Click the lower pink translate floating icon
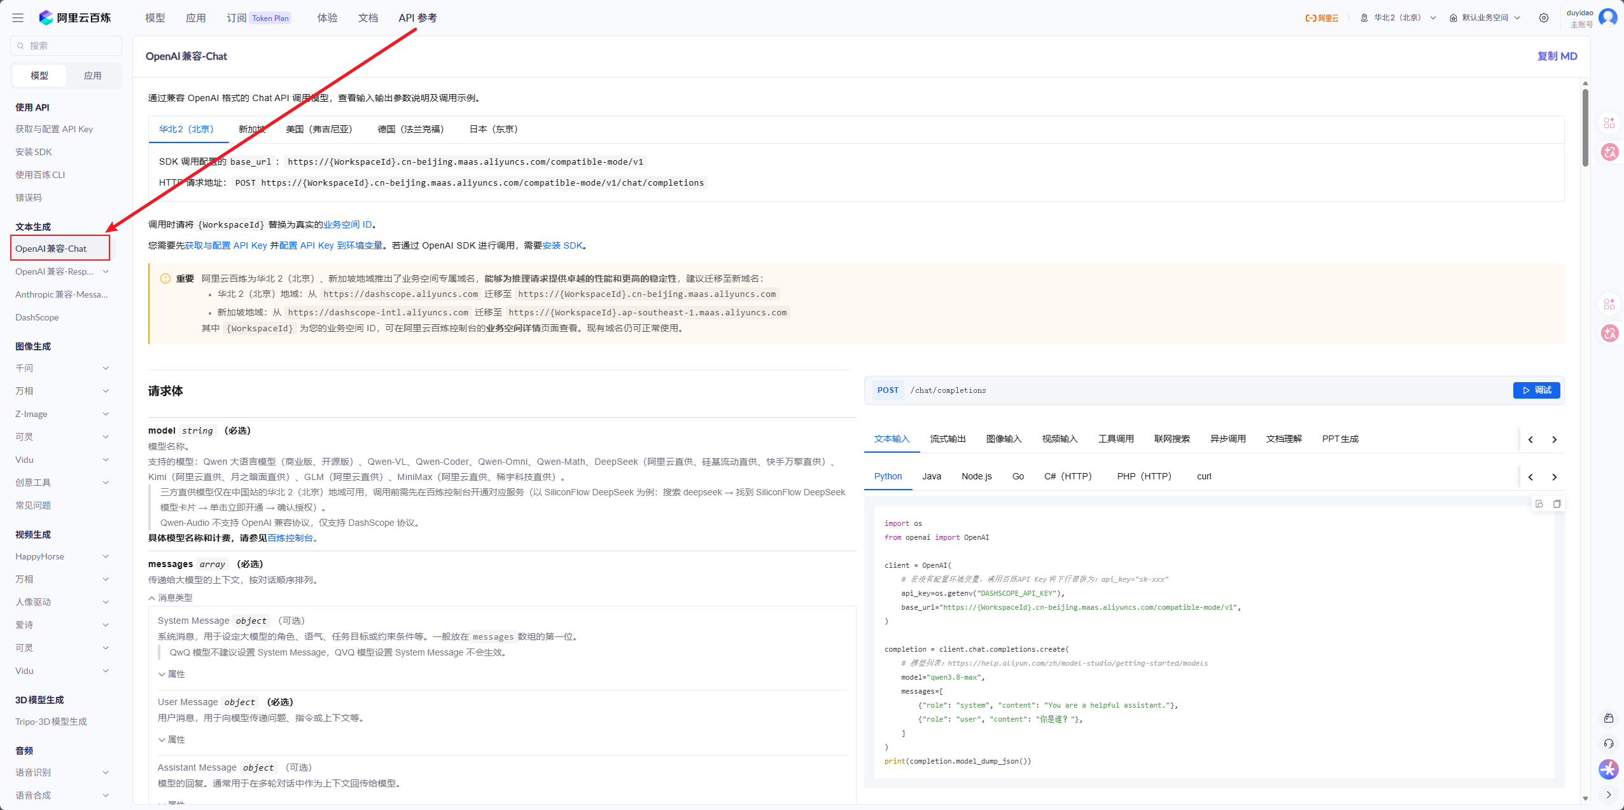The width and height of the screenshot is (1624, 810). pyautogui.click(x=1609, y=333)
